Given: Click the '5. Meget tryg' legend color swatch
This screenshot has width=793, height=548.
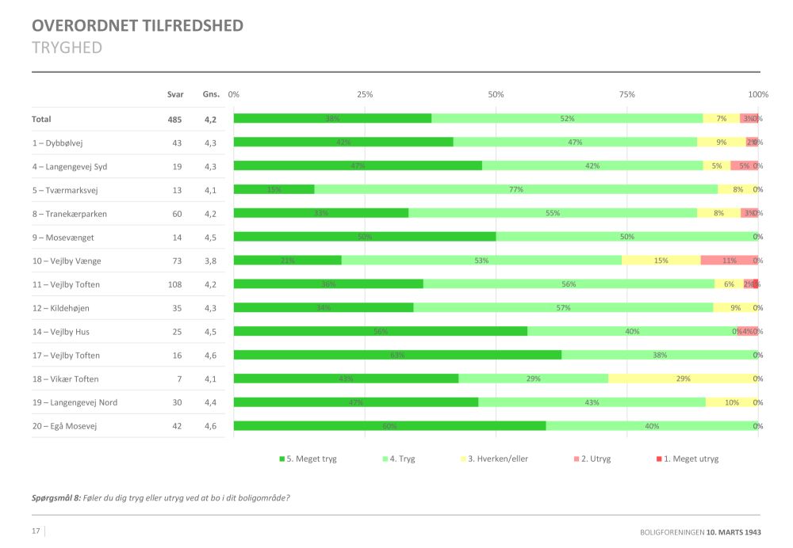Looking at the screenshot, I should pos(282,459).
